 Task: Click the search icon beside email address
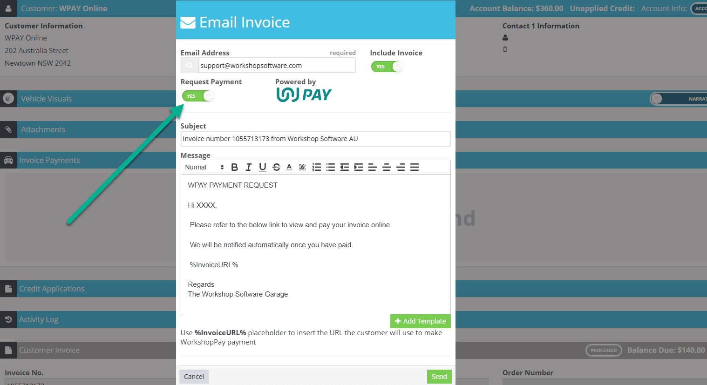click(190, 66)
